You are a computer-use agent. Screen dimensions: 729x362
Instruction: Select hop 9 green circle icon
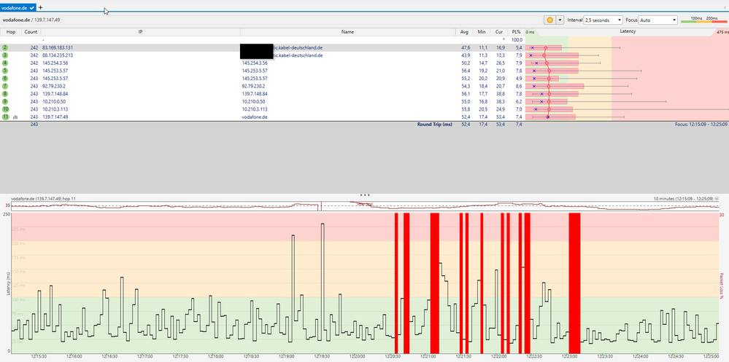(5, 101)
